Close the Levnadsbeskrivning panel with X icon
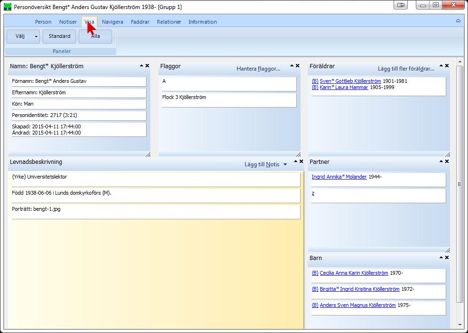The width and height of the screenshot is (468, 333). tap(301, 161)
